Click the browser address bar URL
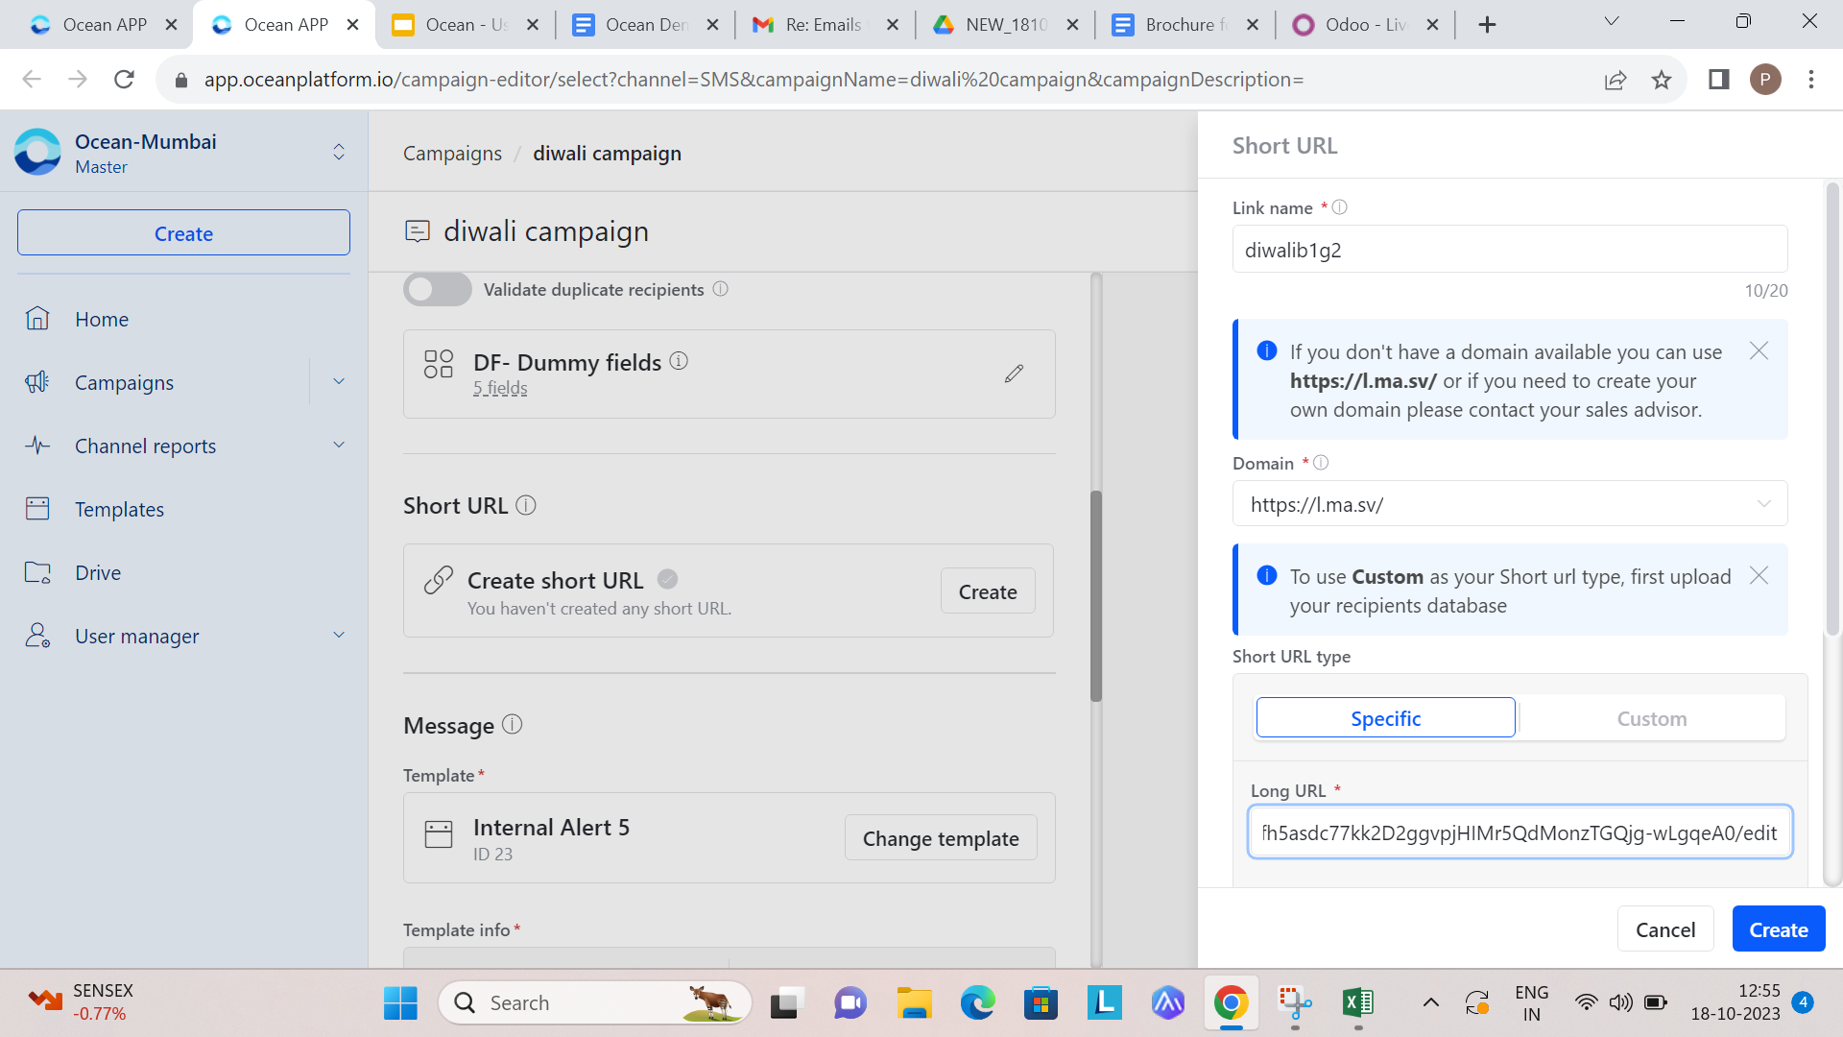The height and width of the screenshot is (1037, 1843). 754,80
